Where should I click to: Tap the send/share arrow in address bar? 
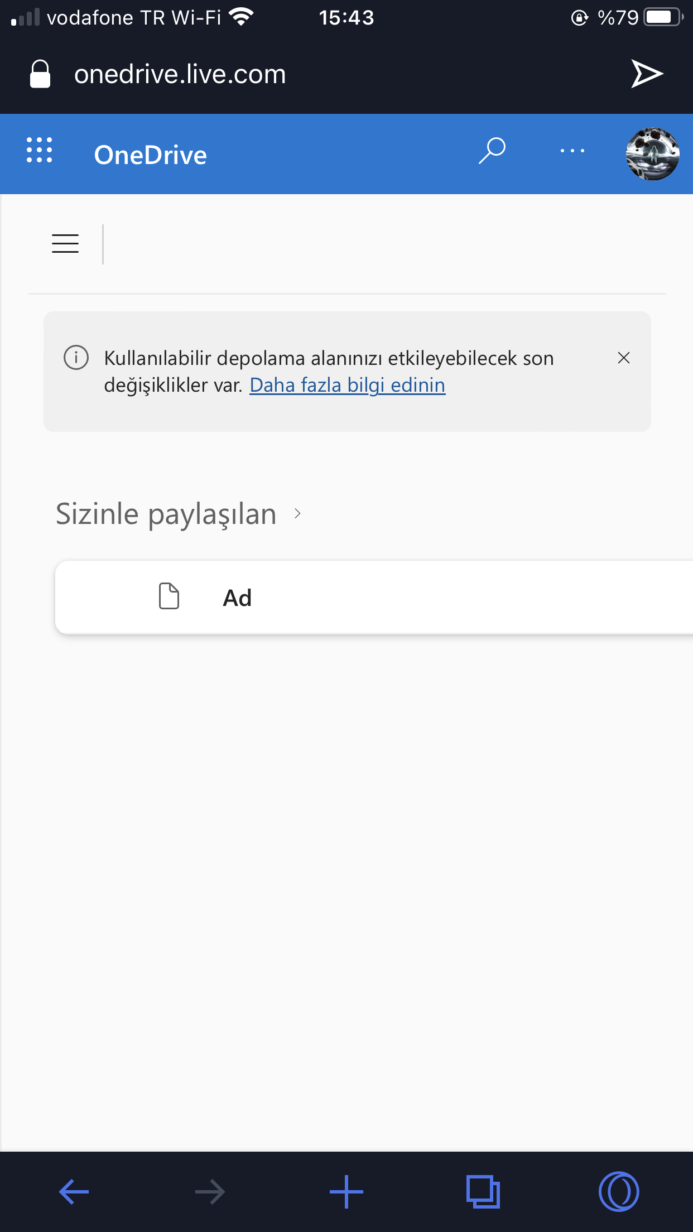coord(647,74)
